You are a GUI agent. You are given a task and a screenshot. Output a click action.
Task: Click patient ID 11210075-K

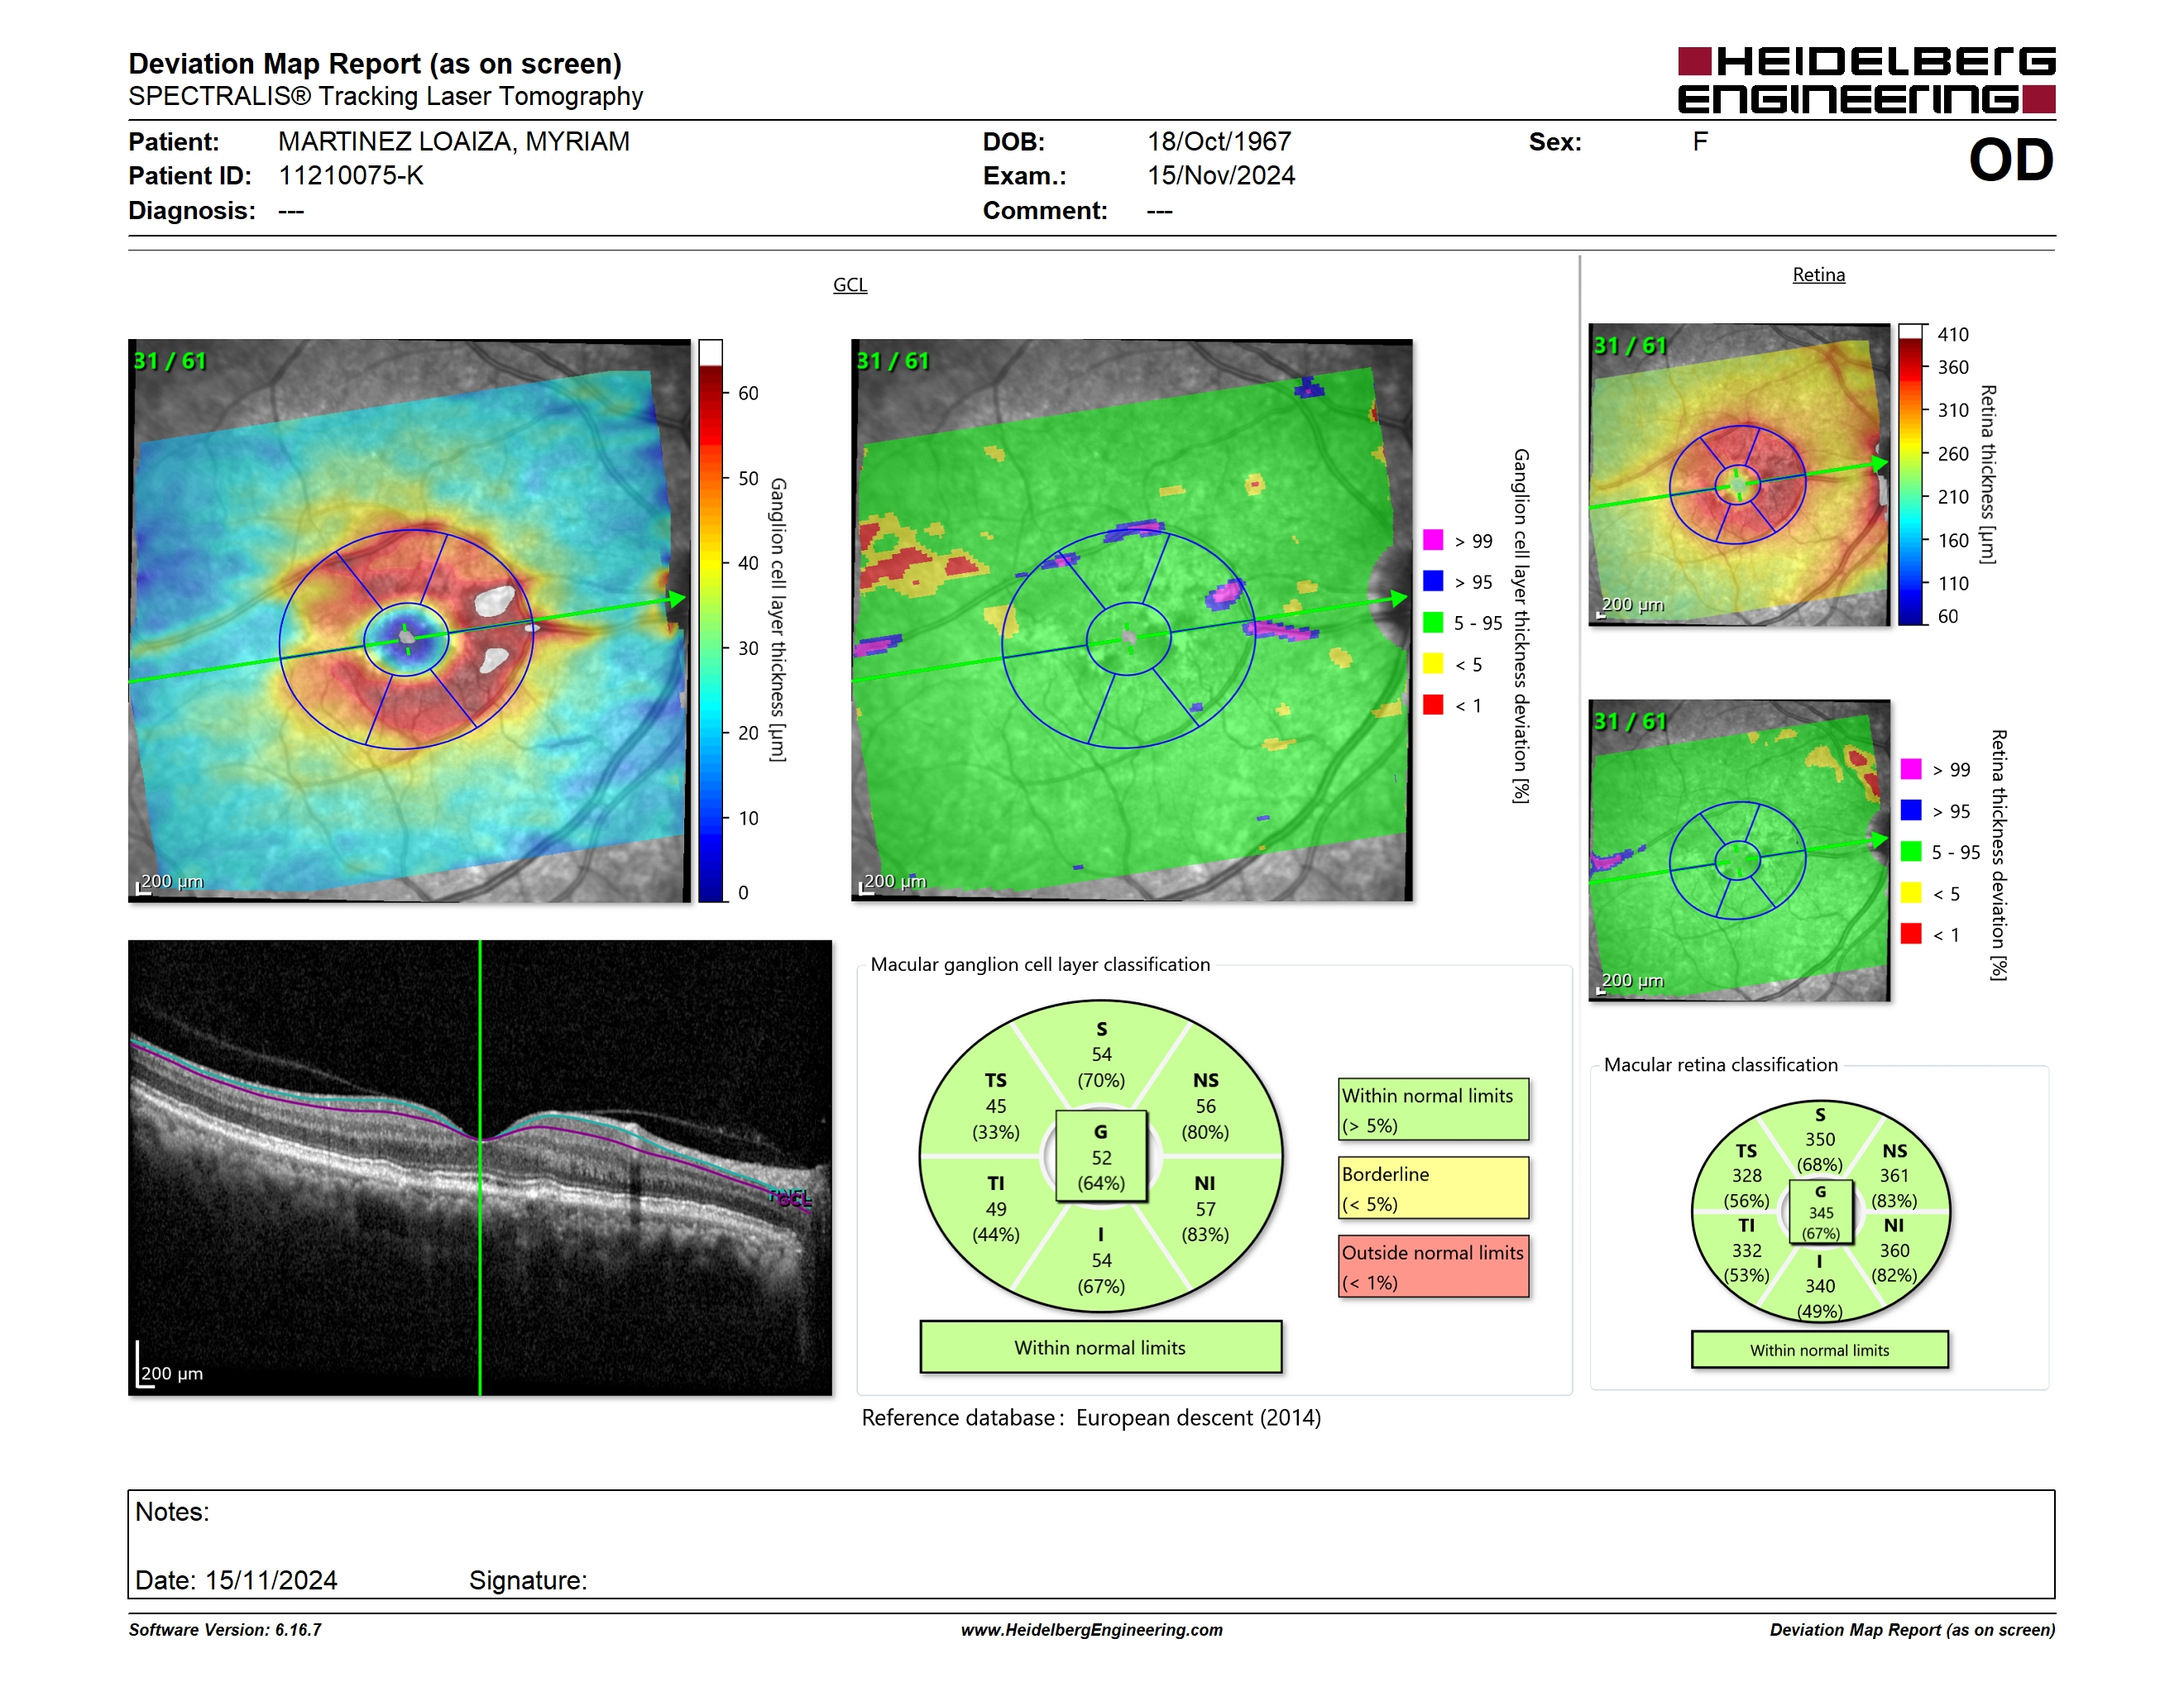point(351,176)
